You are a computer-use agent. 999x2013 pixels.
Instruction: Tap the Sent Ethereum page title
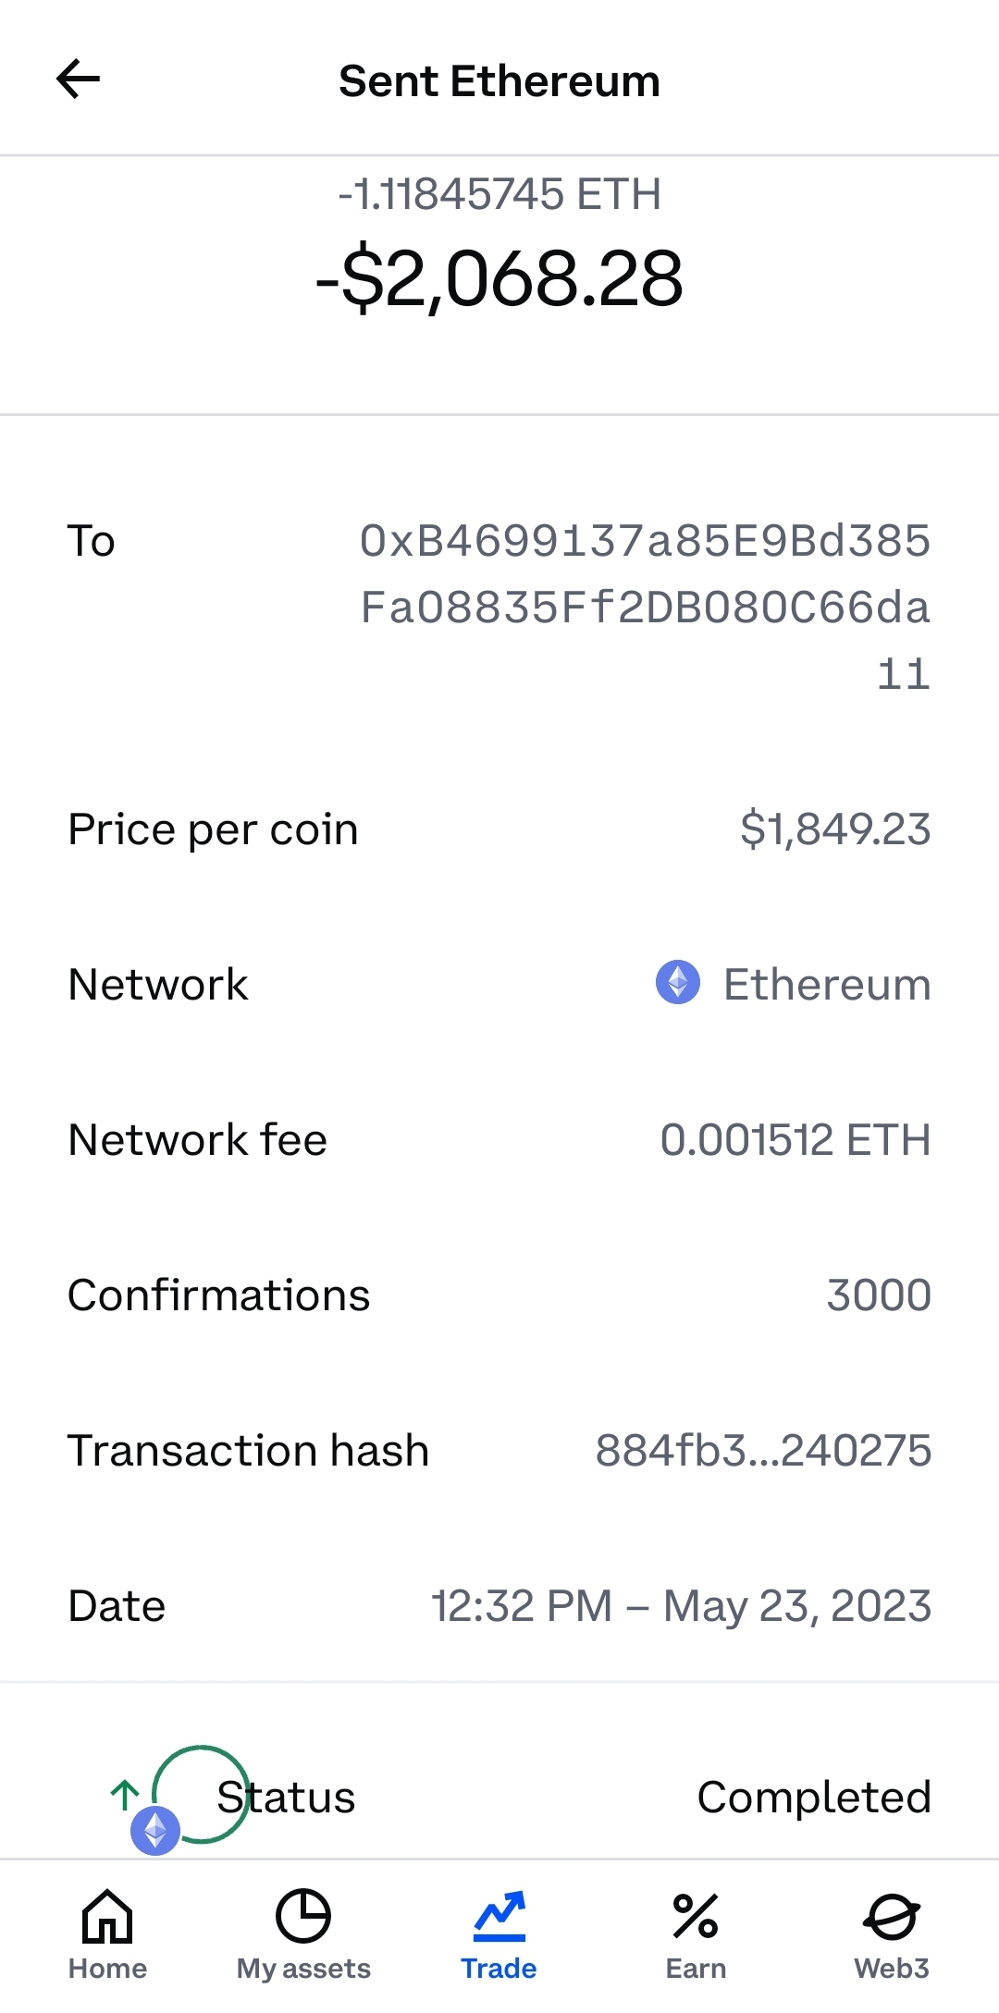click(x=499, y=81)
